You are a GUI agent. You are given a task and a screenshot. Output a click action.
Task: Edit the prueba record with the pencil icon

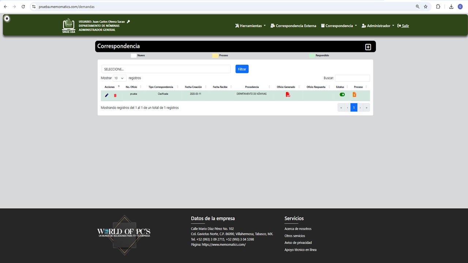107,95
